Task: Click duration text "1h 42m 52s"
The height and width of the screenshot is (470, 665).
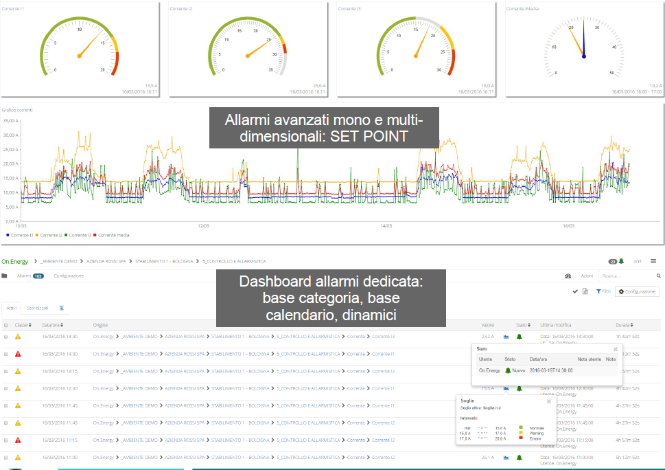Action: [628, 337]
